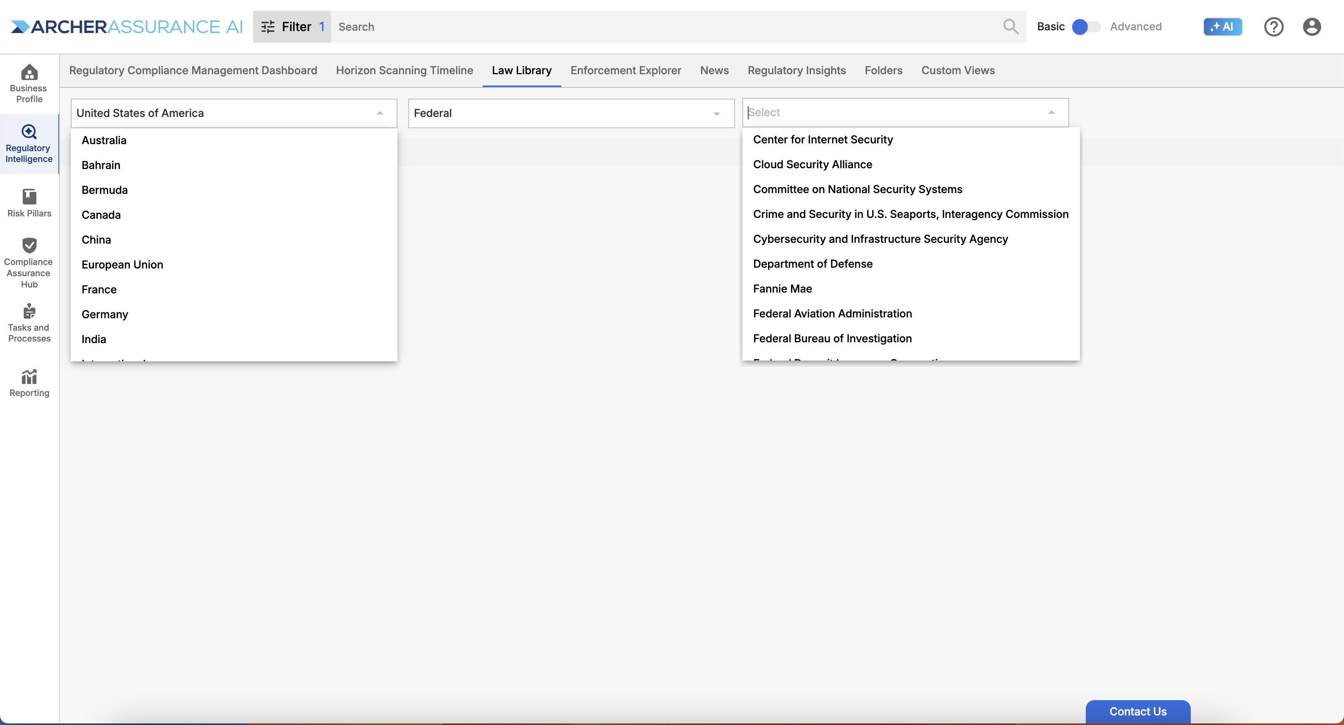Open the Folders tab
This screenshot has height=725, width=1344.
tap(883, 70)
